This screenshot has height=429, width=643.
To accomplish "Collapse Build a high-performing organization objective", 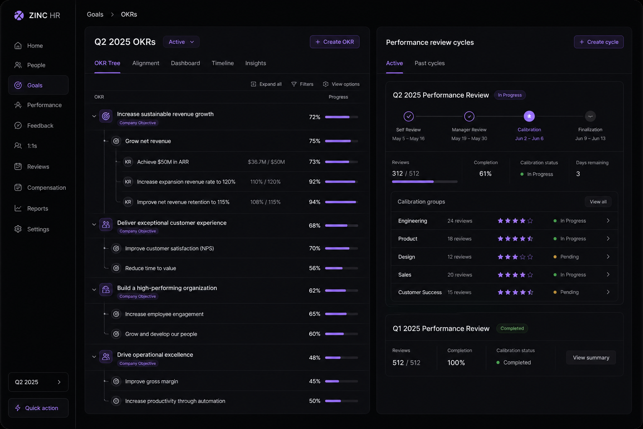I will click(94, 289).
